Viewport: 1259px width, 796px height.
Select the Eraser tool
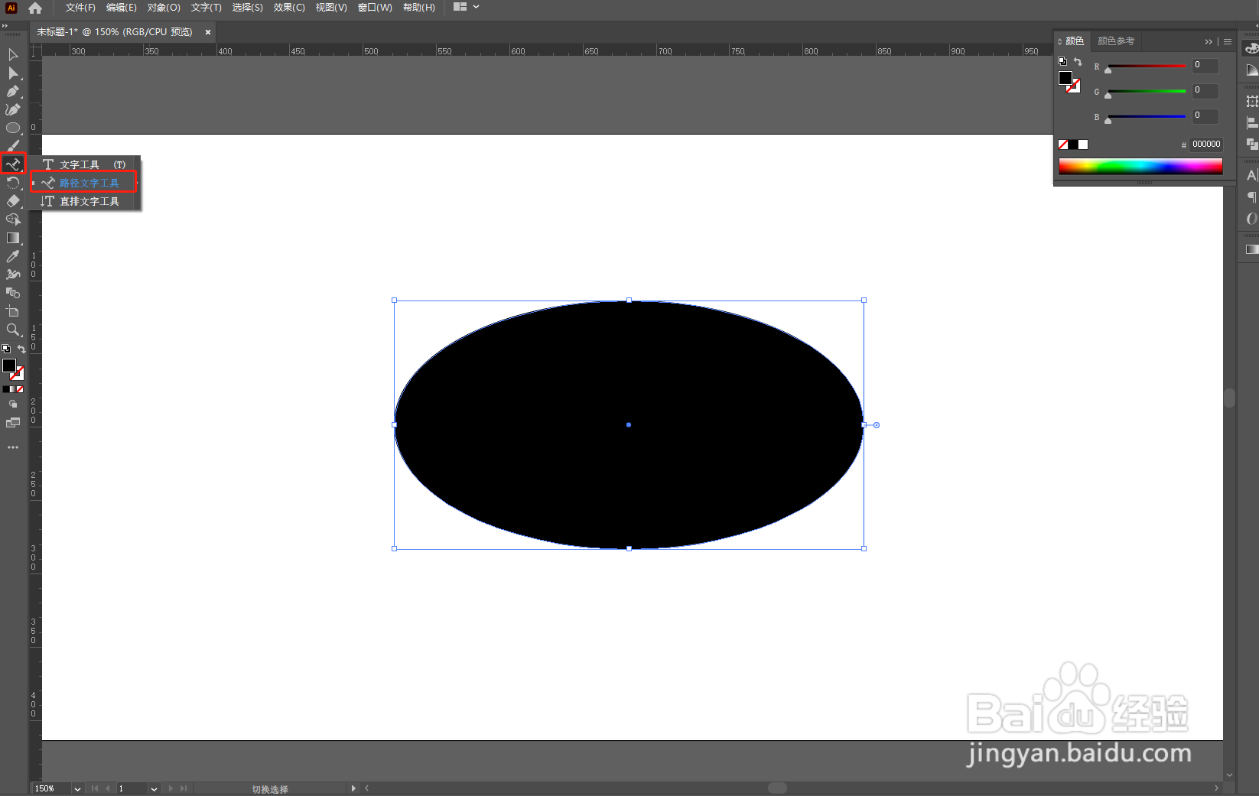[13, 201]
